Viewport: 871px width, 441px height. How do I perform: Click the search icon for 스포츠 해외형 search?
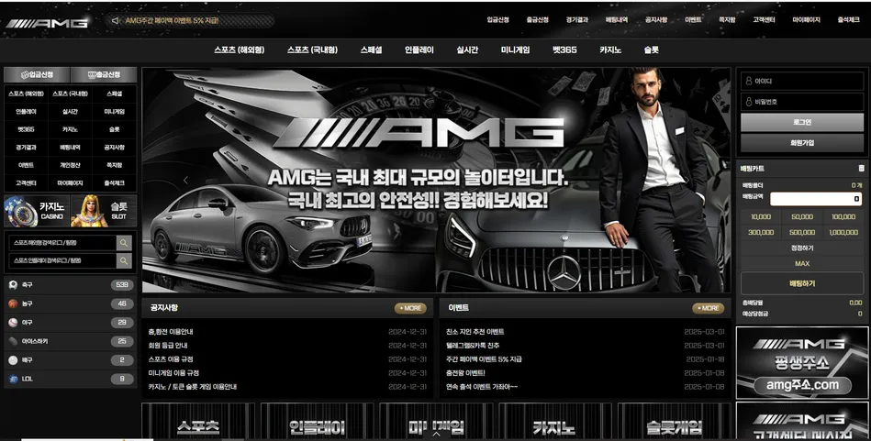pos(124,242)
